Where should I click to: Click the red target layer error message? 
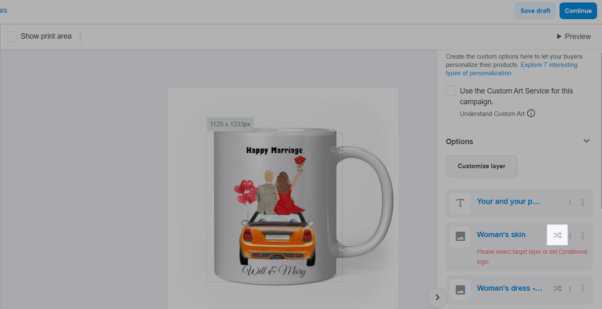point(532,257)
